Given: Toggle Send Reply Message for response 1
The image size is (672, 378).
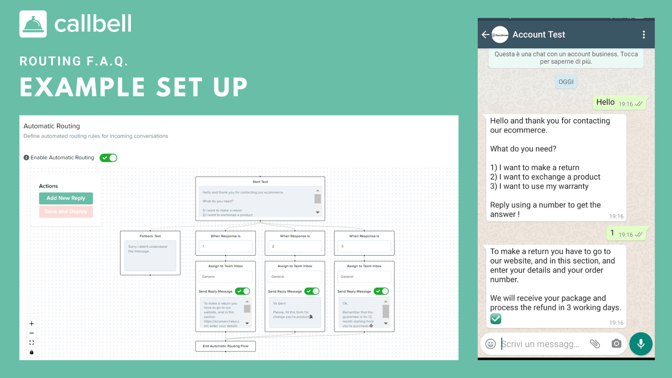Looking at the screenshot, I should 244,291.
